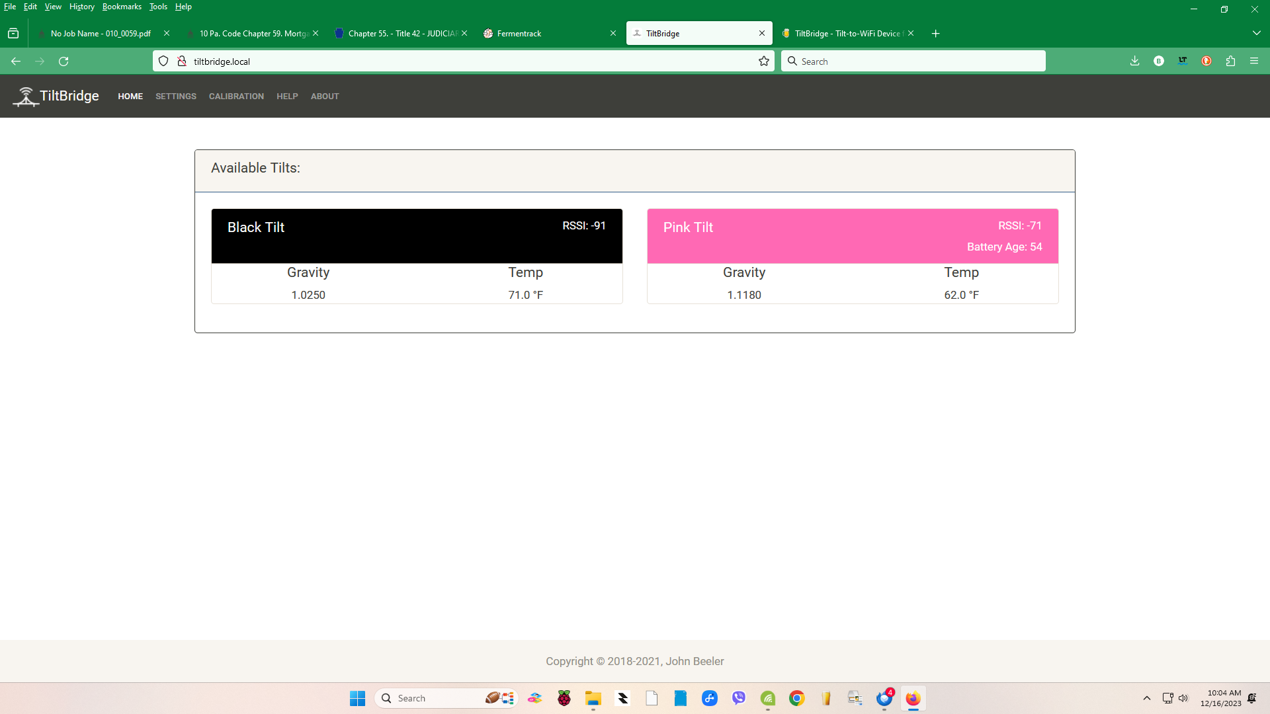The height and width of the screenshot is (714, 1270).
Task: Open the Help navbar link
Action: coord(287,97)
